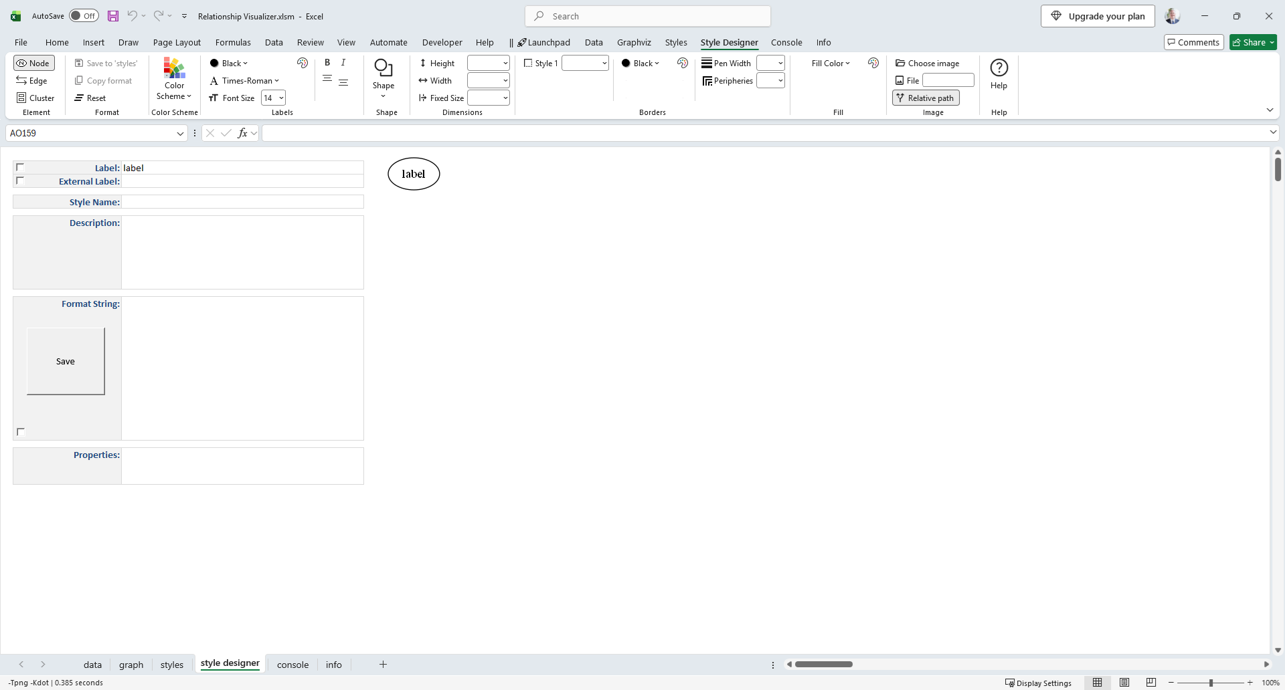This screenshot has height=690, width=1285.
Task: Switch to the graph sheet tab
Action: tap(131, 664)
